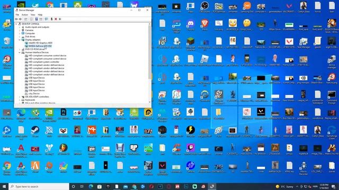Click the Type here to search box
The height and width of the screenshot is (190, 339).
[x=39, y=186]
